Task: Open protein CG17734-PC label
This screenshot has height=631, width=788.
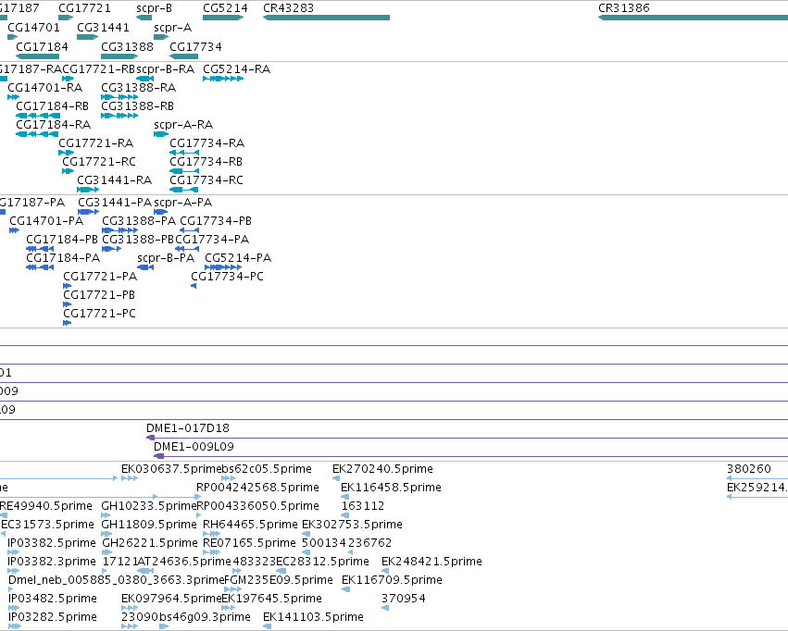Action: pyautogui.click(x=227, y=277)
